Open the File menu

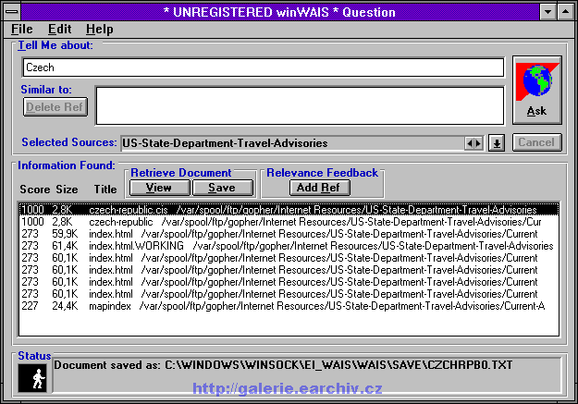[22, 29]
